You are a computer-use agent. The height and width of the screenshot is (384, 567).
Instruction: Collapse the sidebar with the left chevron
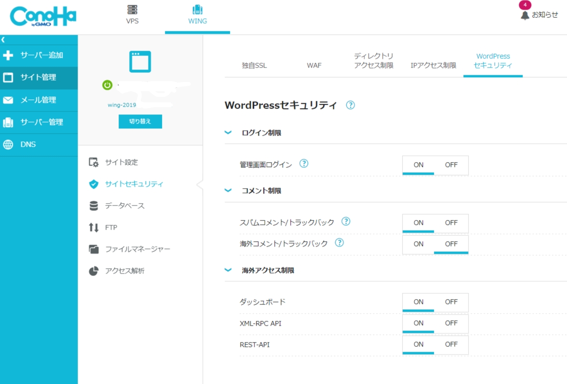click(x=3, y=40)
